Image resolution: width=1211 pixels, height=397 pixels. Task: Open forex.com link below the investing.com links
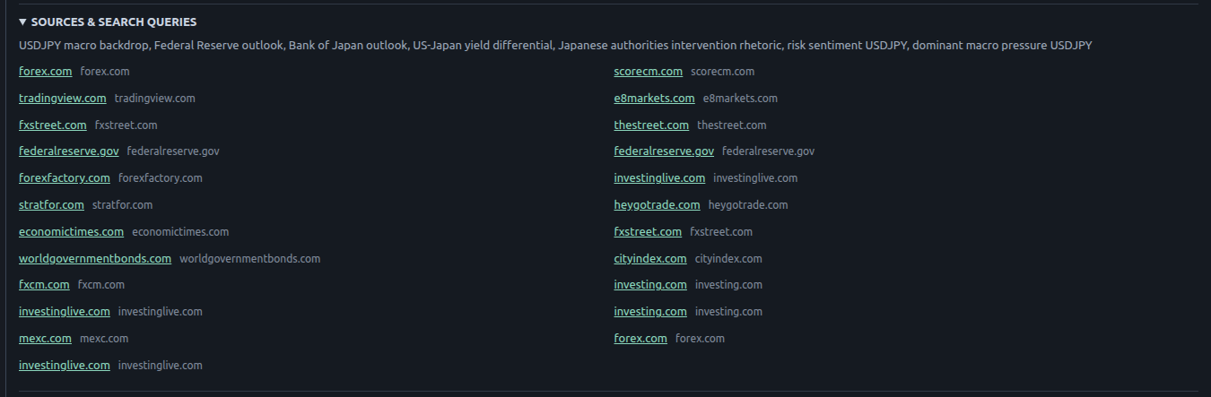[640, 338]
